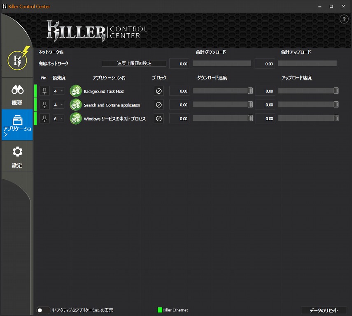The width and height of the screenshot is (352, 316).
Task: Click the Killer Control Center title bar icon
Action: tap(4, 7)
